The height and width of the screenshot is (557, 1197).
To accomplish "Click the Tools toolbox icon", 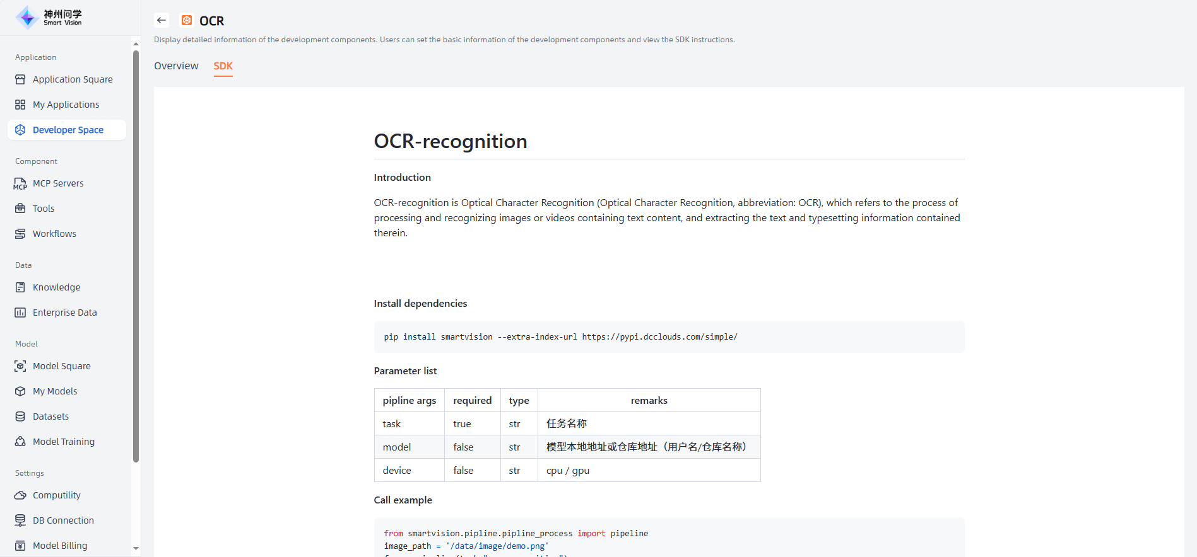I will click(20, 209).
